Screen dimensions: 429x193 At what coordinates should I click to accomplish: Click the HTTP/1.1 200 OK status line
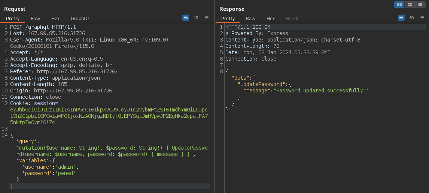(248, 27)
